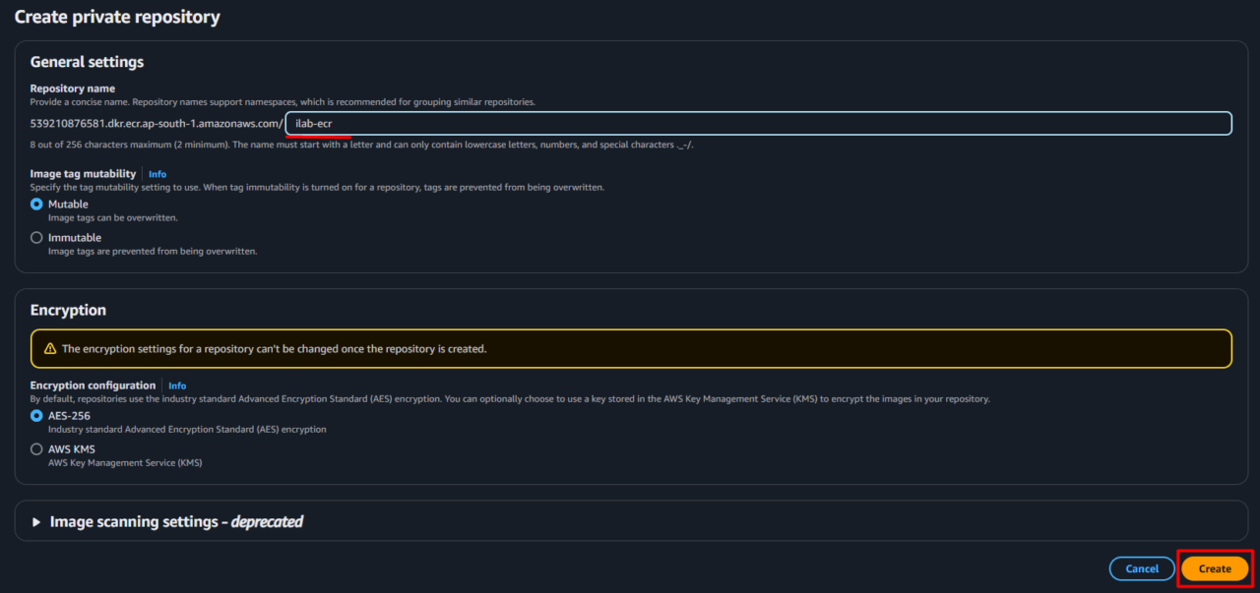Screen dimensions: 1260x593
Task: Click the repository name input field
Action: coord(758,123)
